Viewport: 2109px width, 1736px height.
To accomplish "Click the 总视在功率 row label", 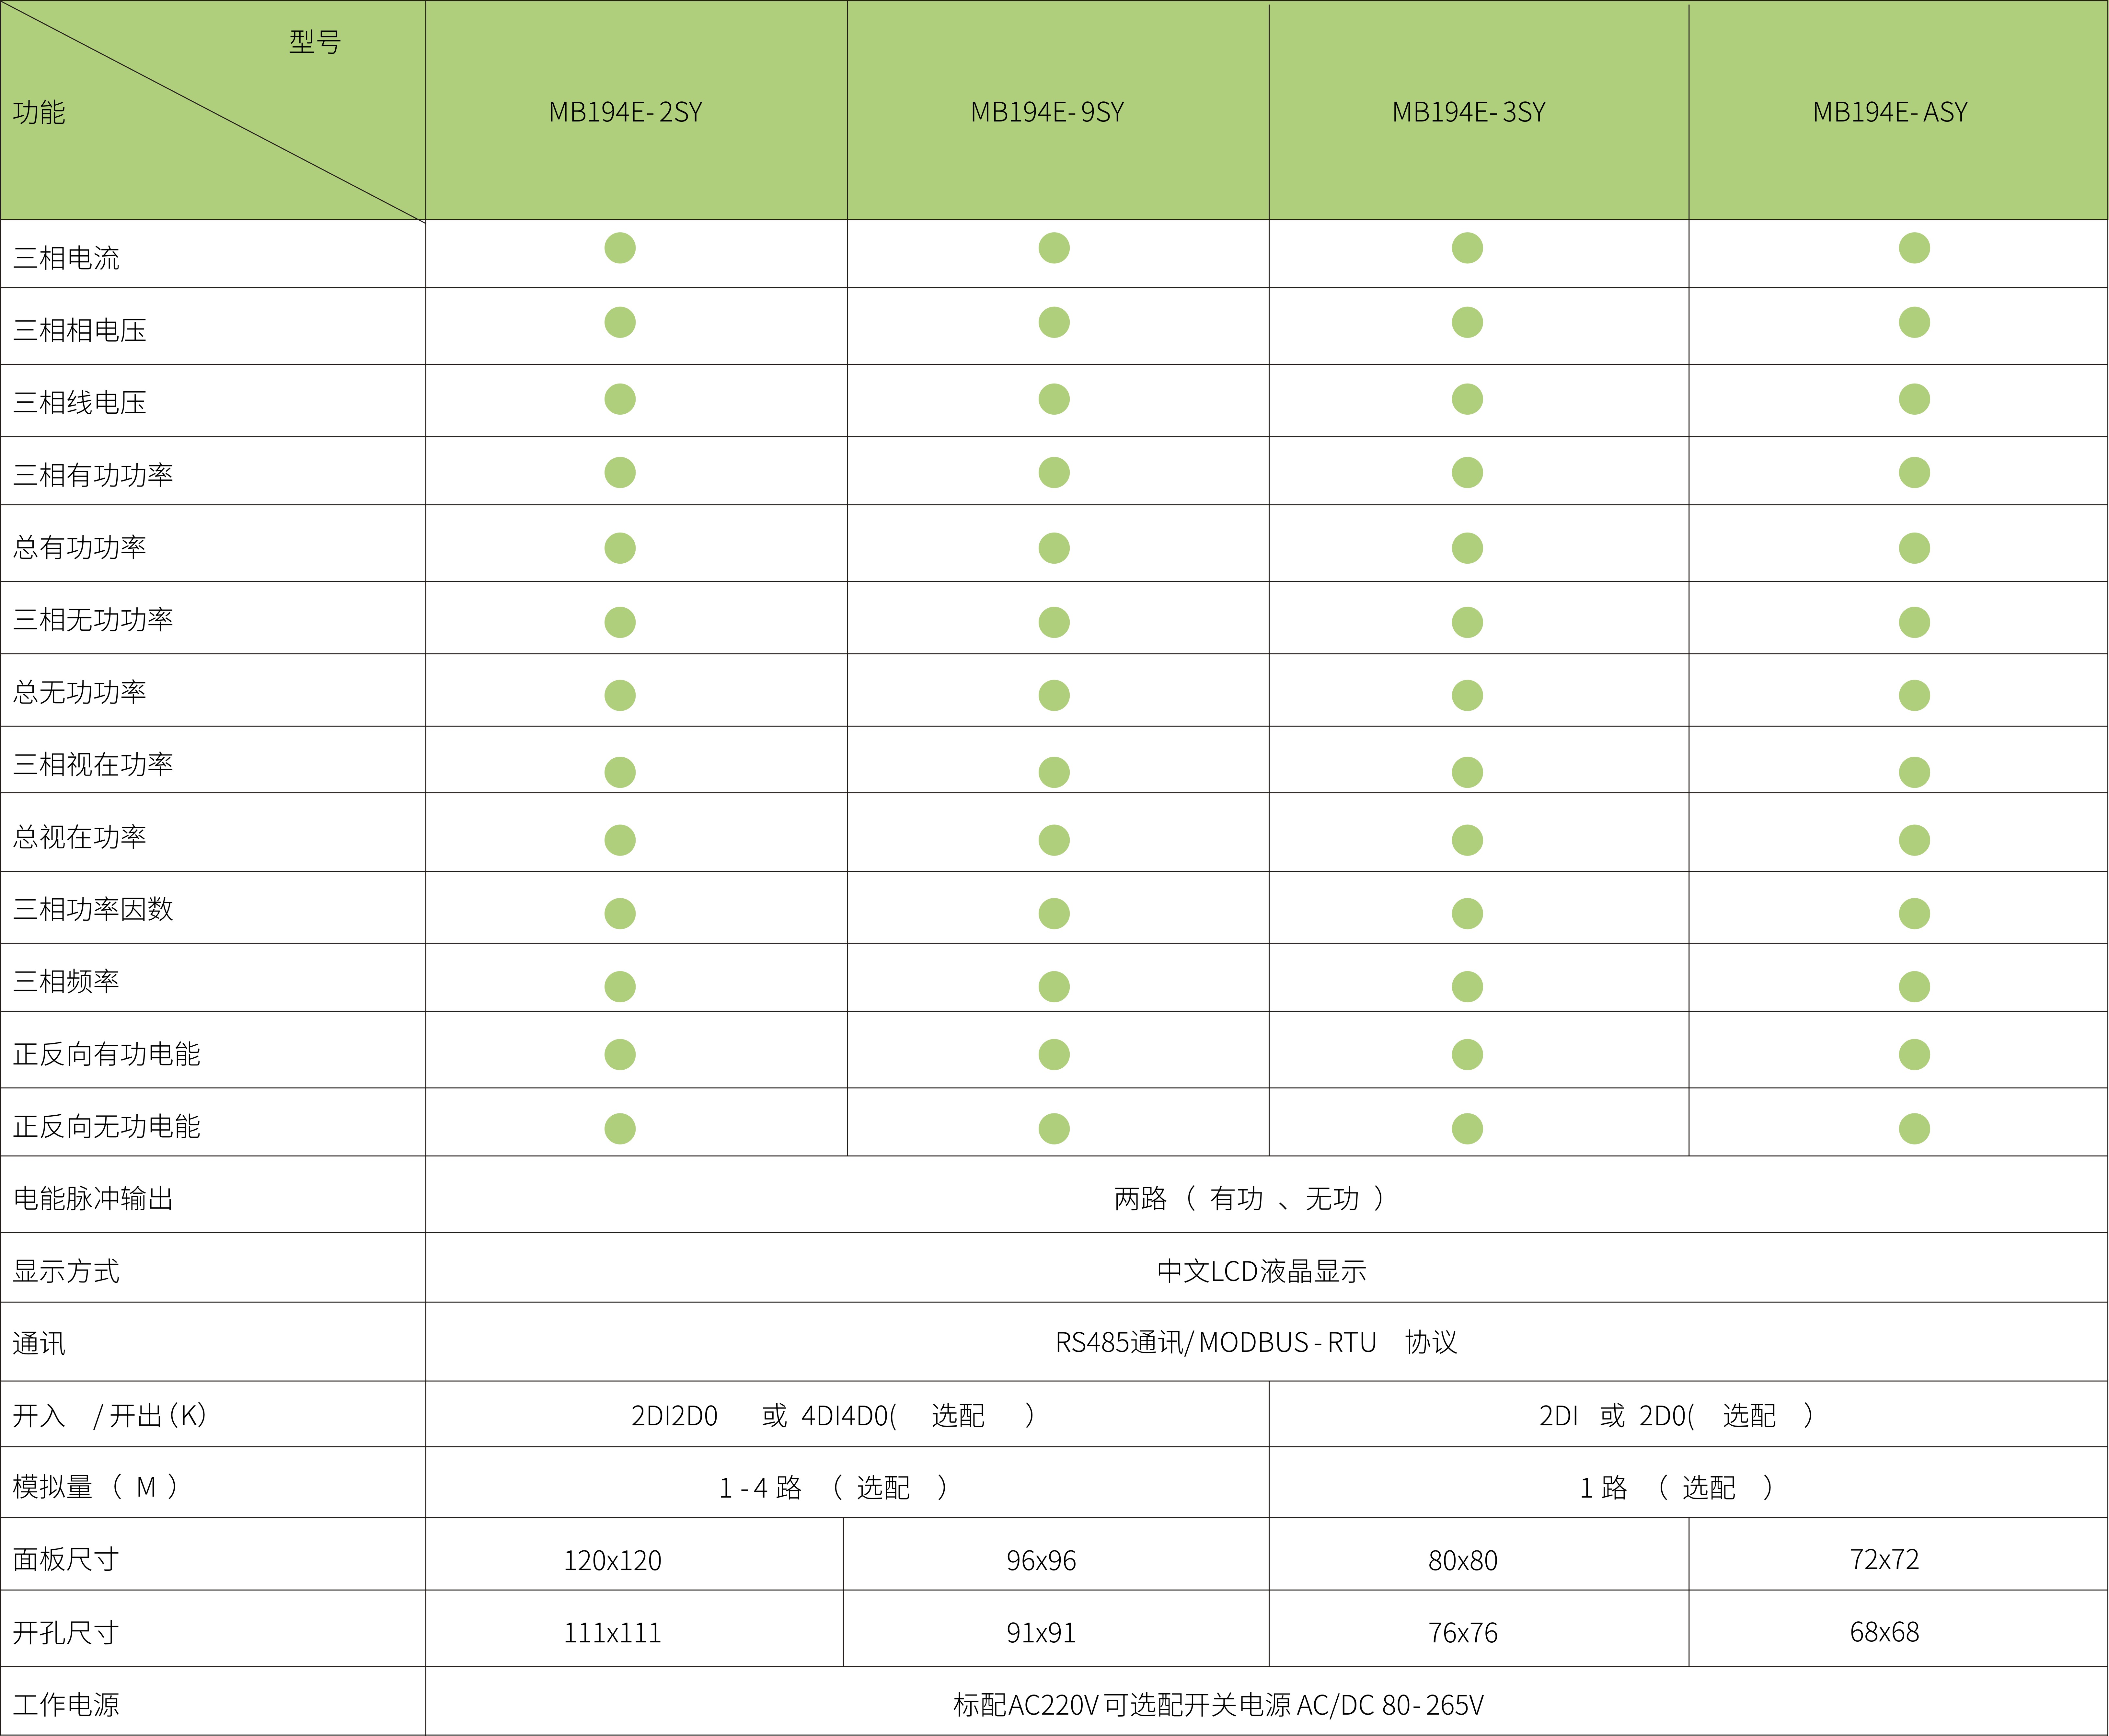I will 80,836.
